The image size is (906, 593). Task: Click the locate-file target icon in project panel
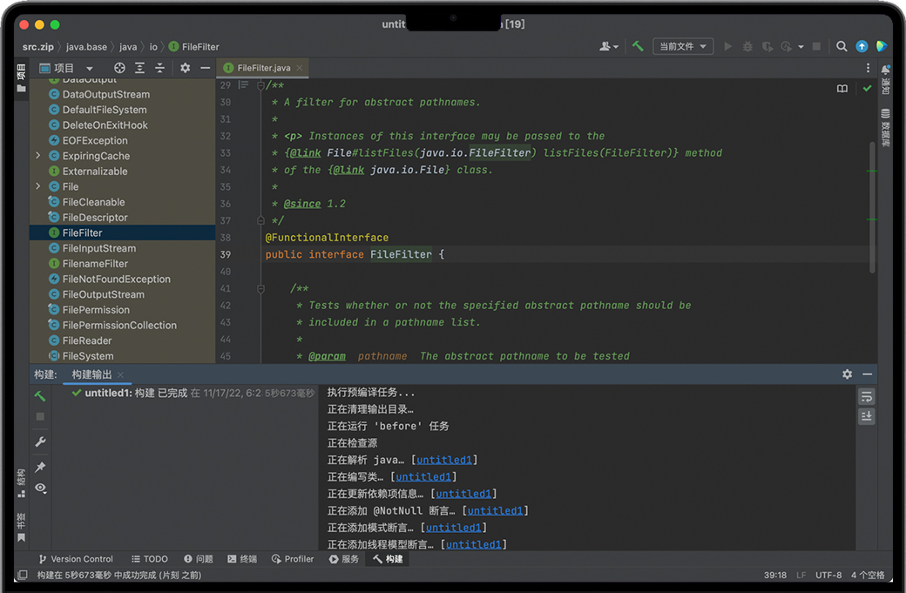tap(120, 68)
